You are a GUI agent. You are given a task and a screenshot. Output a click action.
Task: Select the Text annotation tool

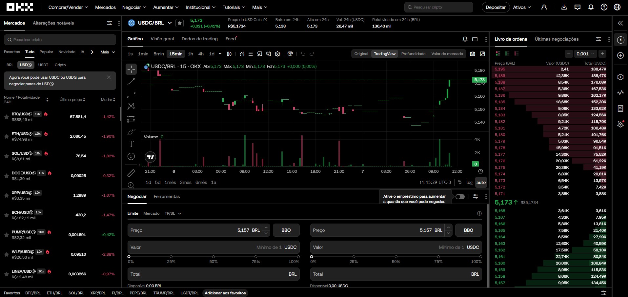click(131, 144)
